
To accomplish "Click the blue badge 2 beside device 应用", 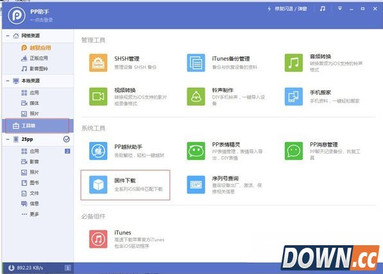I will pos(67,151).
